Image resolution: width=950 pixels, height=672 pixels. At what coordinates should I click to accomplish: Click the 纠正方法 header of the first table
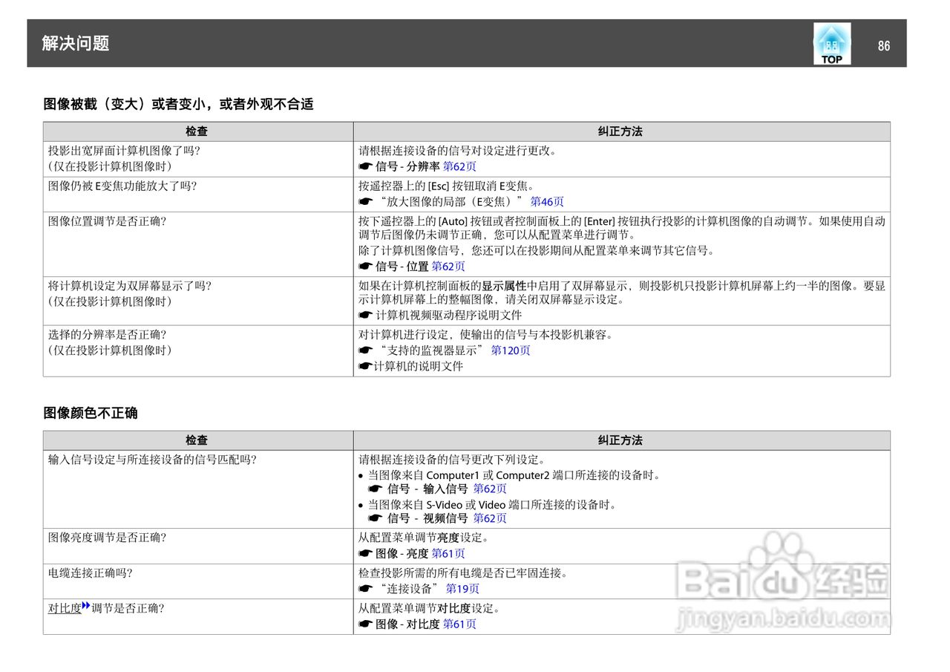pyautogui.click(x=620, y=131)
